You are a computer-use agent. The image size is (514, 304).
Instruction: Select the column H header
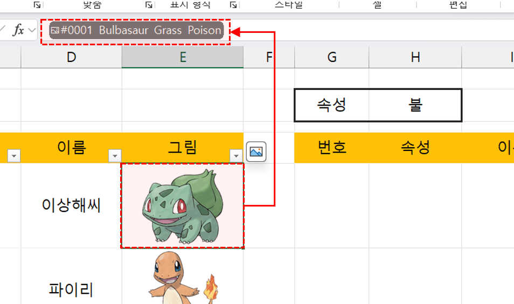click(x=415, y=57)
